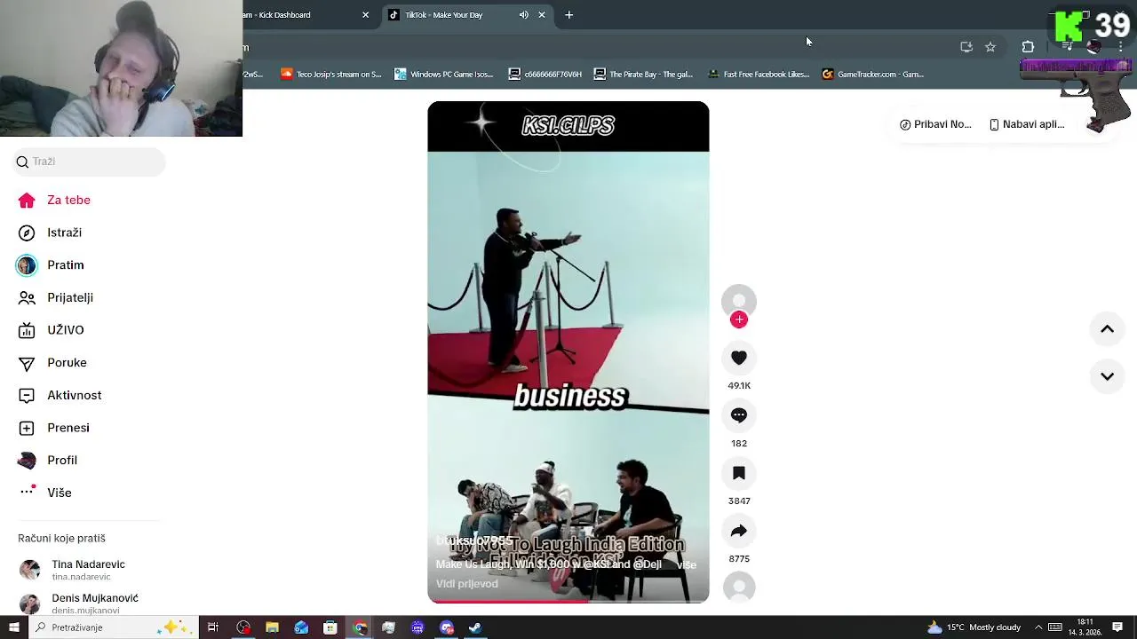1137x639 pixels.
Task: Go to the previous video with up chevron
Action: [1107, 329]
